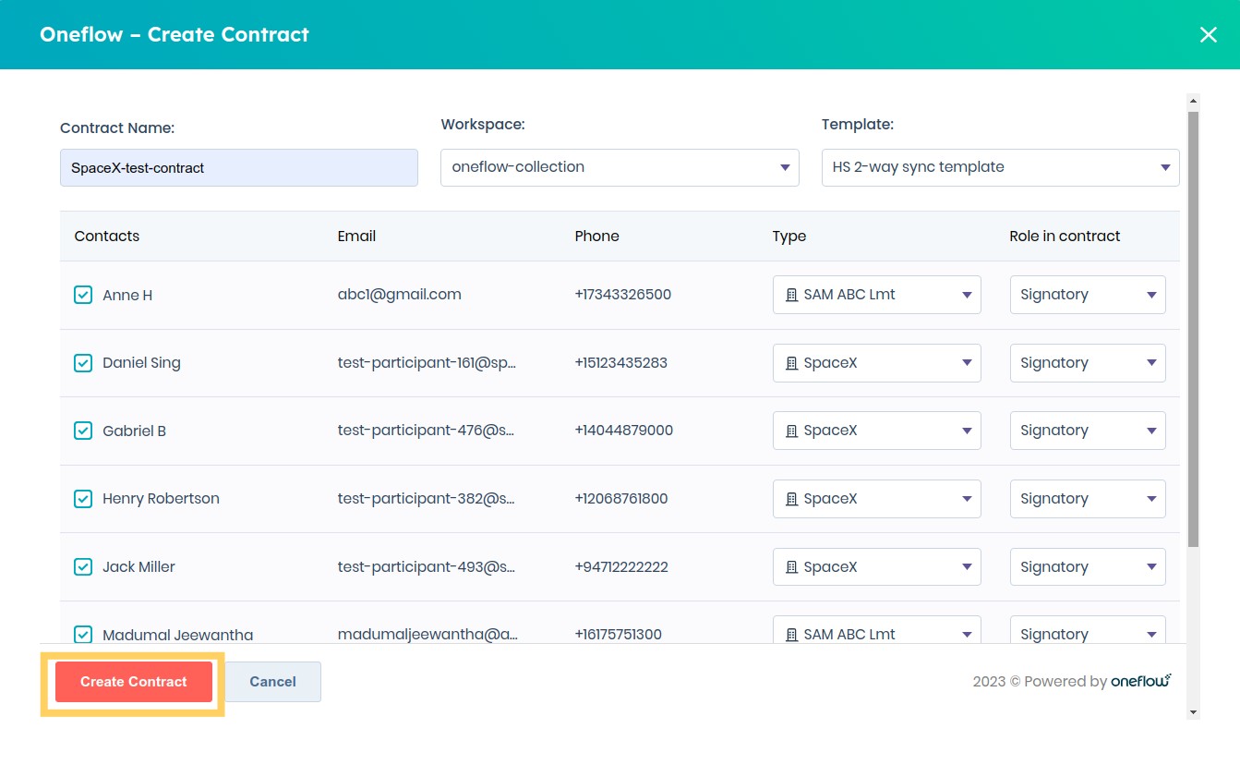1240x765 pixels.
Task: Click the building icon in Jack Miller's Type field
Action: pos(791,566)
